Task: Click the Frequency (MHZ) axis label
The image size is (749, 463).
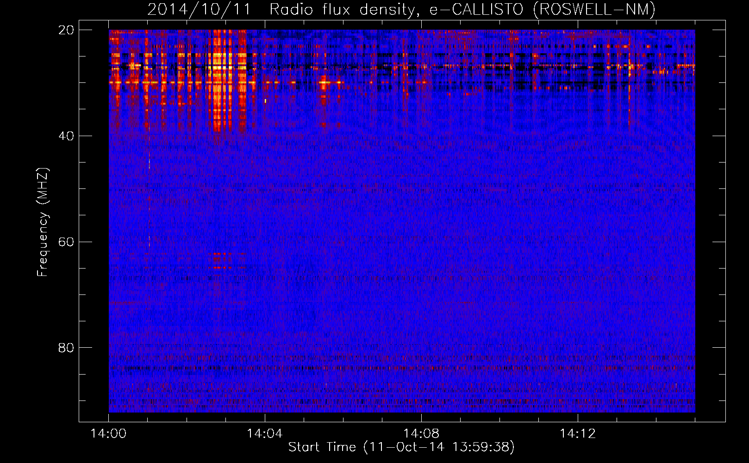Action: 43,222
